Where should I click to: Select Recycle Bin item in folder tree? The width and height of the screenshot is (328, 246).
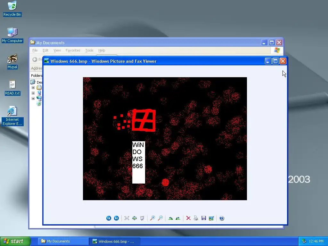(x=39, y=104)
